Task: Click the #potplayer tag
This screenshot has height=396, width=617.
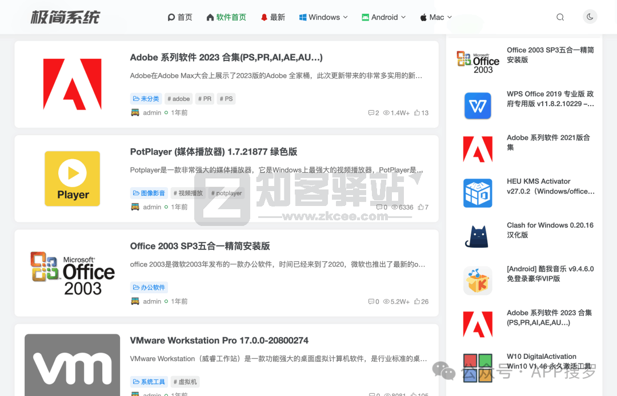Action: point(226,193)
